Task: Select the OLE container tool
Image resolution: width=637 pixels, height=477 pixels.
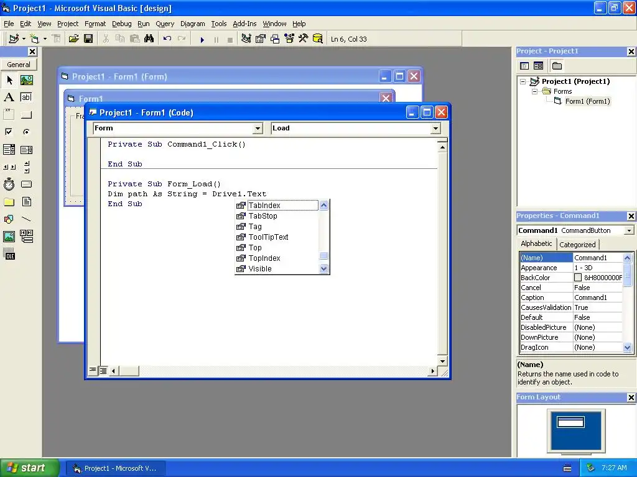Action: (x=9, y=253)
